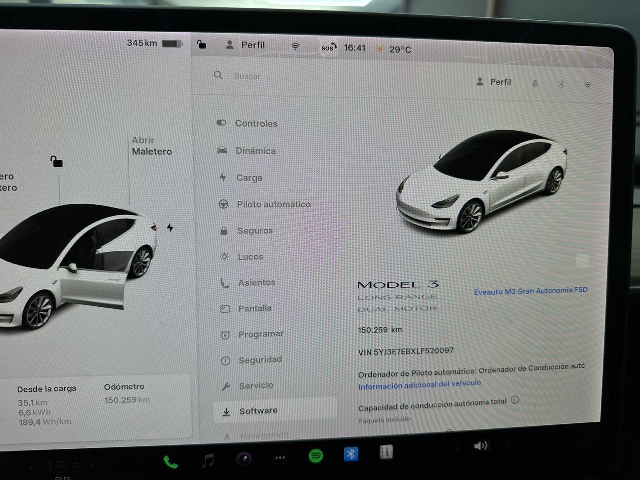Tap the 15.5 temperature setting
640x480 pixels.
(x=62, y=467)
